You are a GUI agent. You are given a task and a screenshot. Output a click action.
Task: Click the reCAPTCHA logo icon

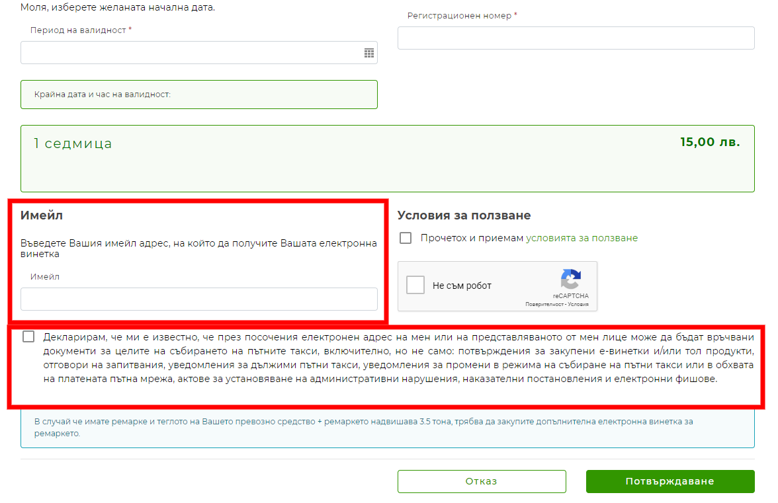point(570,279)
